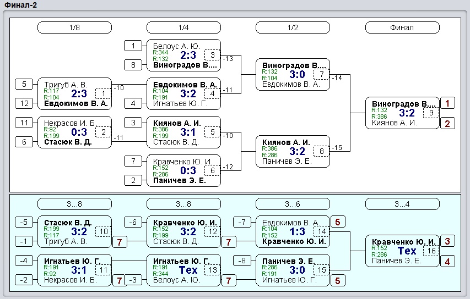Click score 3:1 in Киянов–Стасюк quarterfinal
Image resolution: width=470 pixels, height=299 pixels.
tap(188, 132)
